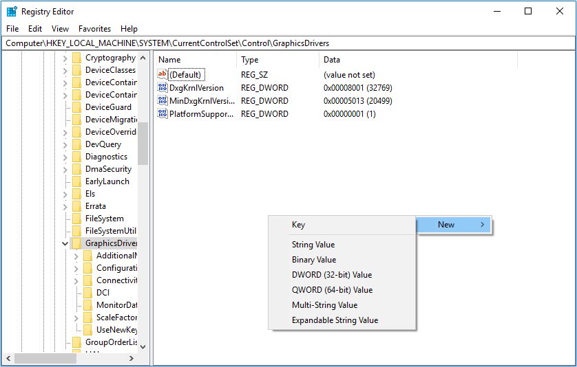Click the GraphicsDrivers open folder icon

pyautogui.click(x=76, y=243)
